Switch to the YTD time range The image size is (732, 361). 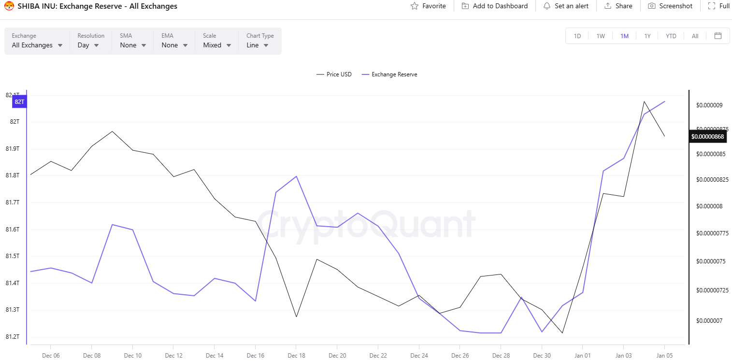(x=671, y=36)
